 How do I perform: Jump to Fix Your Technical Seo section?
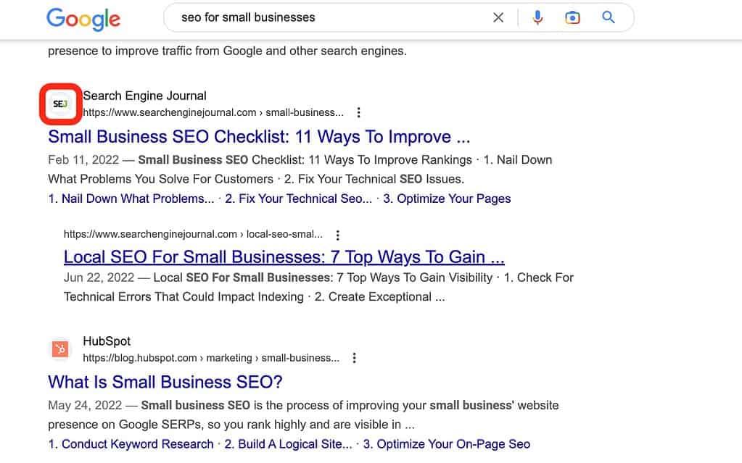pyautogui.click(x=298, y=199)
